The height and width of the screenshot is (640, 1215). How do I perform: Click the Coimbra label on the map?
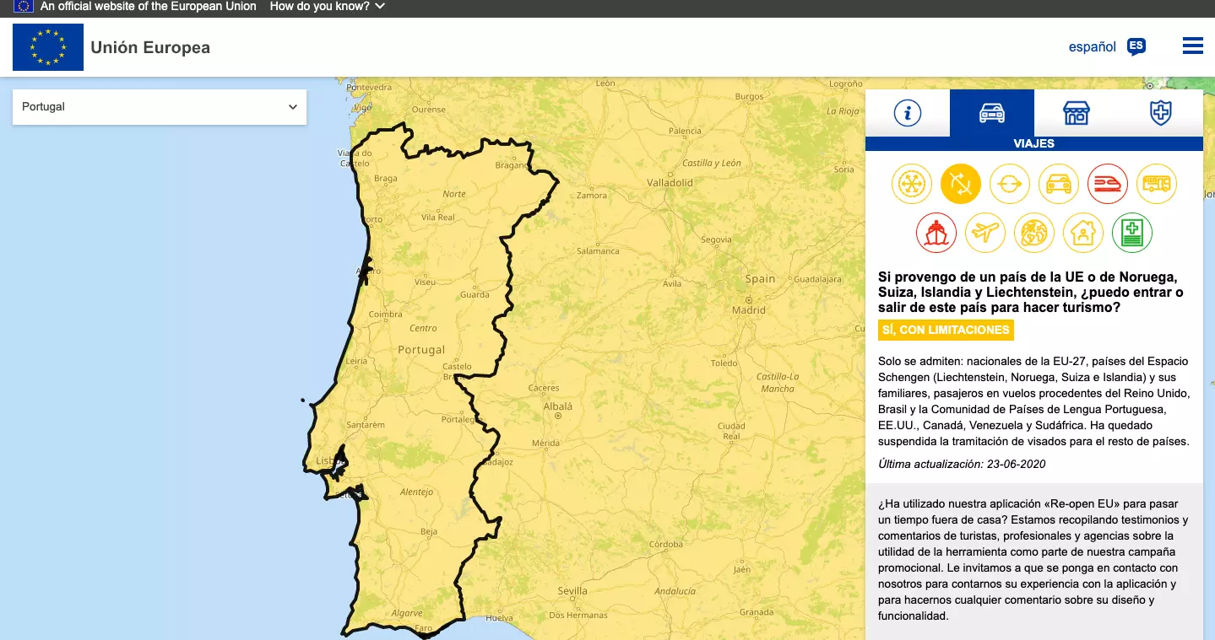[x=386, y=315]
